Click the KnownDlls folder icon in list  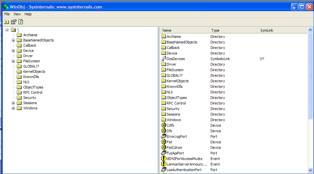(x=164, y=87)
